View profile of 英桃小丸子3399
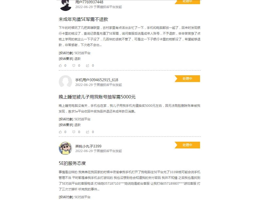This screenshot has width=258, height=200. (x=88, y=146)
